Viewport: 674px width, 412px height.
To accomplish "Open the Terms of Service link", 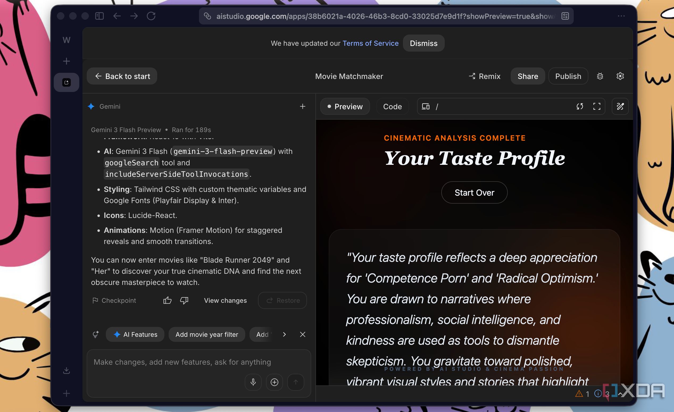I will coord(370,43).
